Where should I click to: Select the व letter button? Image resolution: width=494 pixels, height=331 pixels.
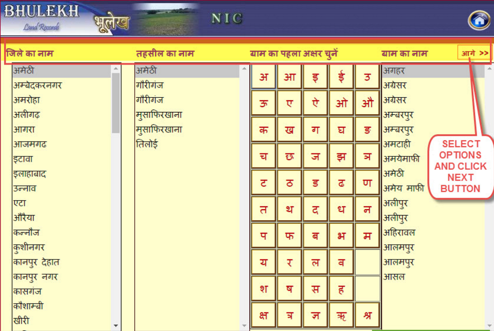pyautogui.click(x=341, y=262)
